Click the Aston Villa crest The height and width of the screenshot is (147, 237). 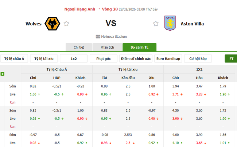[x=170, y=24]
